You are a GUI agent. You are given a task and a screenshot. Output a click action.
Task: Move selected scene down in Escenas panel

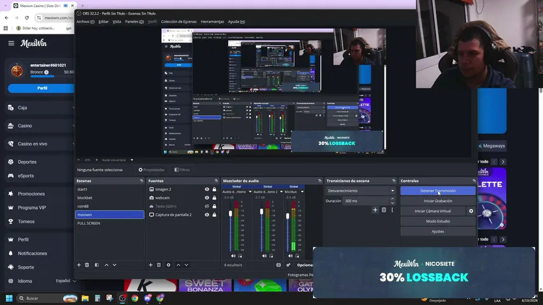[x=115, y=265]
